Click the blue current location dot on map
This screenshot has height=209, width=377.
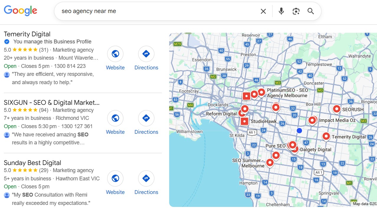(x=299, y=130)
